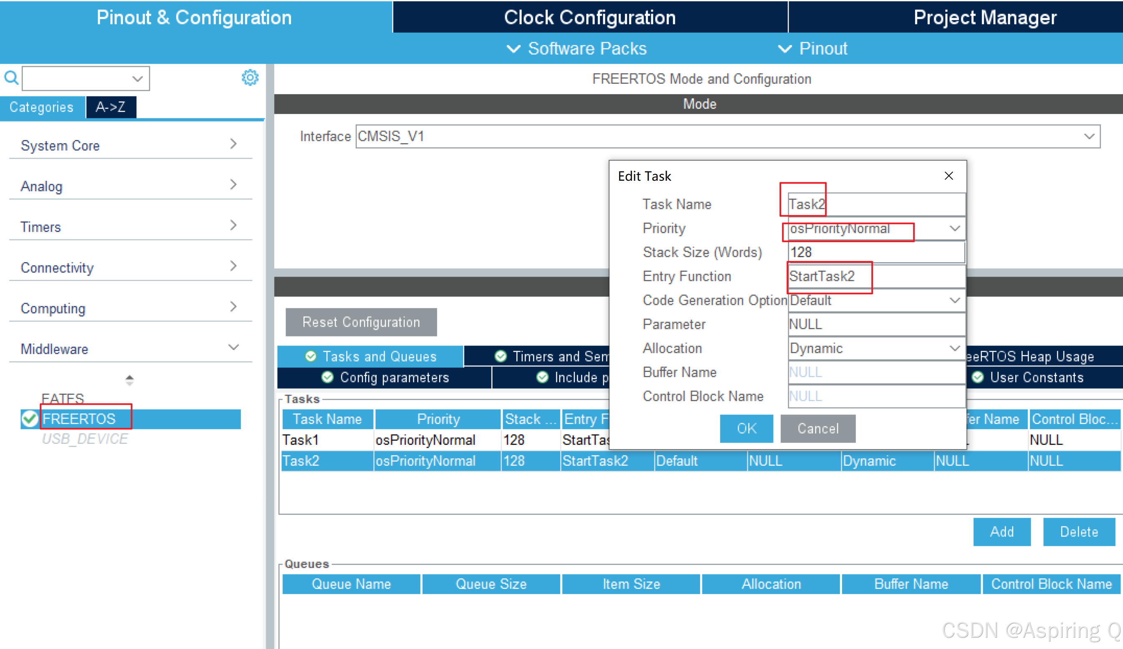The width and height of the screenshot is (1123, 649).
Task: Open the settings gear icon in sidebar
Action: (250, 78)
